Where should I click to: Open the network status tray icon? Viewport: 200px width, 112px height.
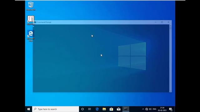(x=147, y=109)
